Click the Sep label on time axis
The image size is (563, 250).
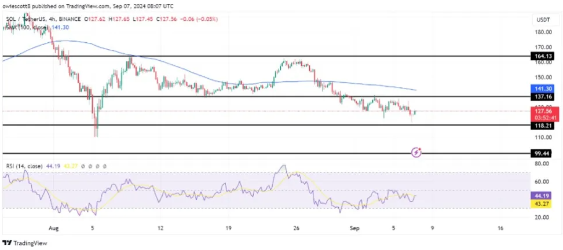(354, 228)
